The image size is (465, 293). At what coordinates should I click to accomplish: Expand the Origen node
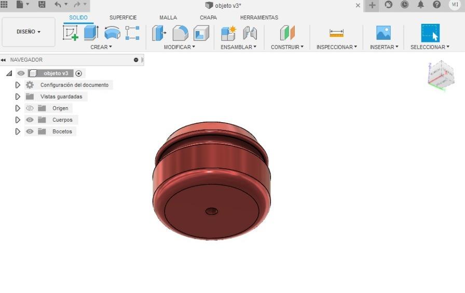(x=18, y=108)
